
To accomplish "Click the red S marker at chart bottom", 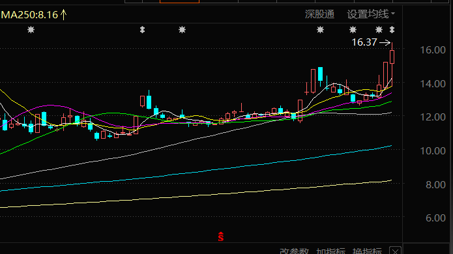I will click(221, 236).
